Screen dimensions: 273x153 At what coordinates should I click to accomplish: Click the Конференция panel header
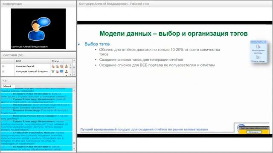click(38, 4)
